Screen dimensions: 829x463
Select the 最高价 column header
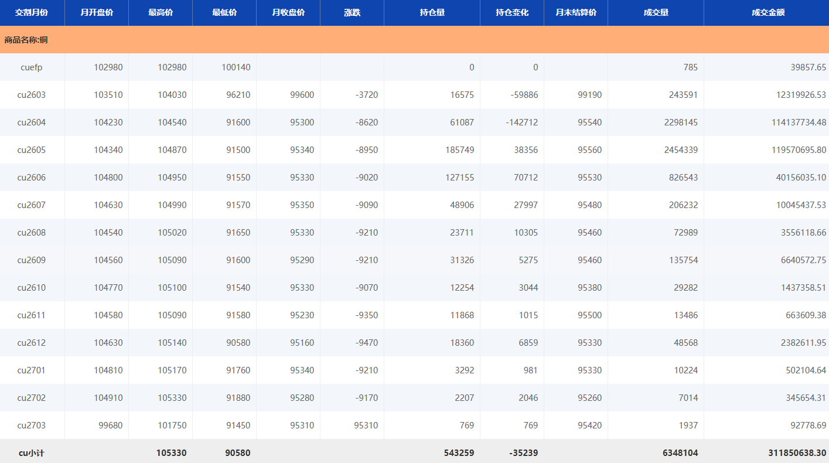(x=160, y=12)
